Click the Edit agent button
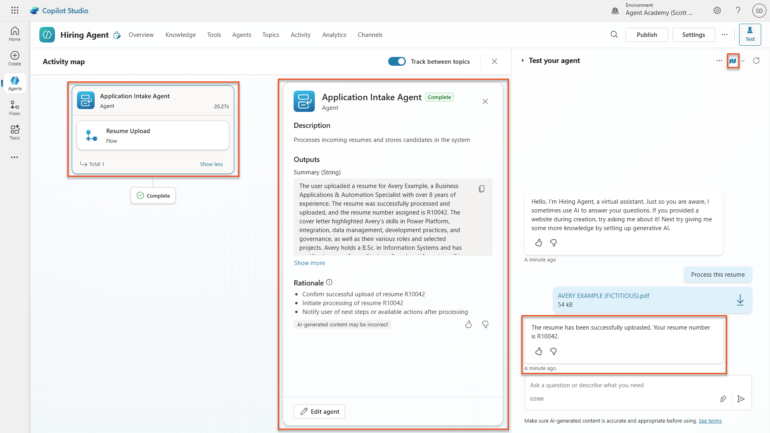The image size is (770, 433). tap(319, 412)
